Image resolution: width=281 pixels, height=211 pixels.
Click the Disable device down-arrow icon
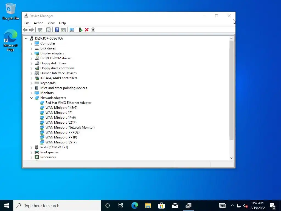click(93, 30)
